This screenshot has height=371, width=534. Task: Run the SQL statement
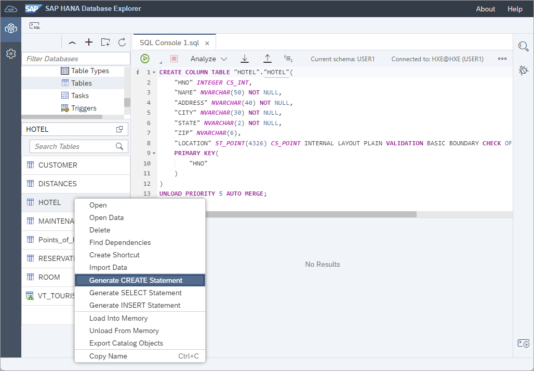145,59
